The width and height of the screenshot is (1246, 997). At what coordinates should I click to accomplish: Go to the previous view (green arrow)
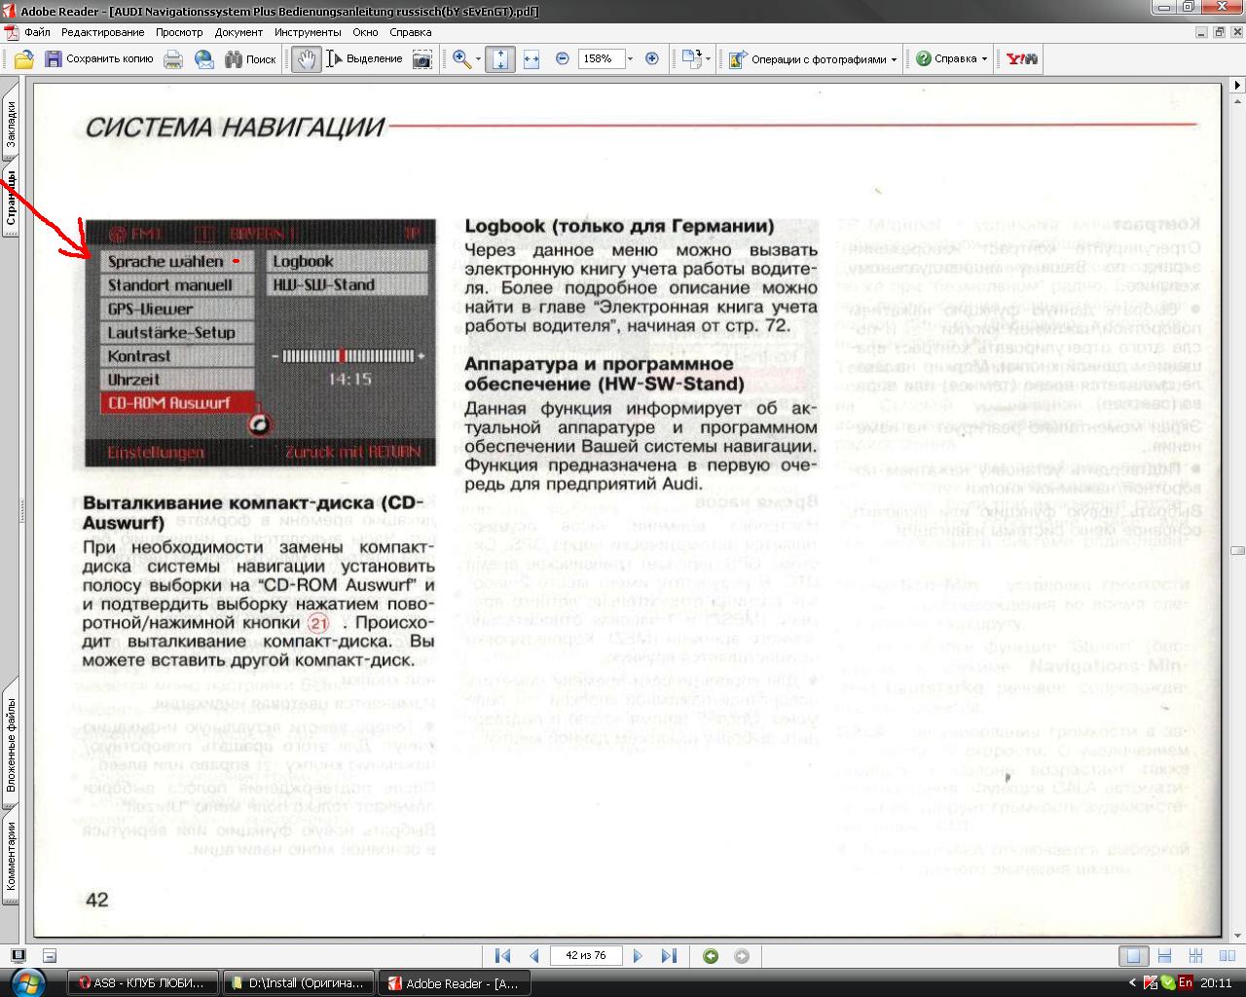point(711,956)
